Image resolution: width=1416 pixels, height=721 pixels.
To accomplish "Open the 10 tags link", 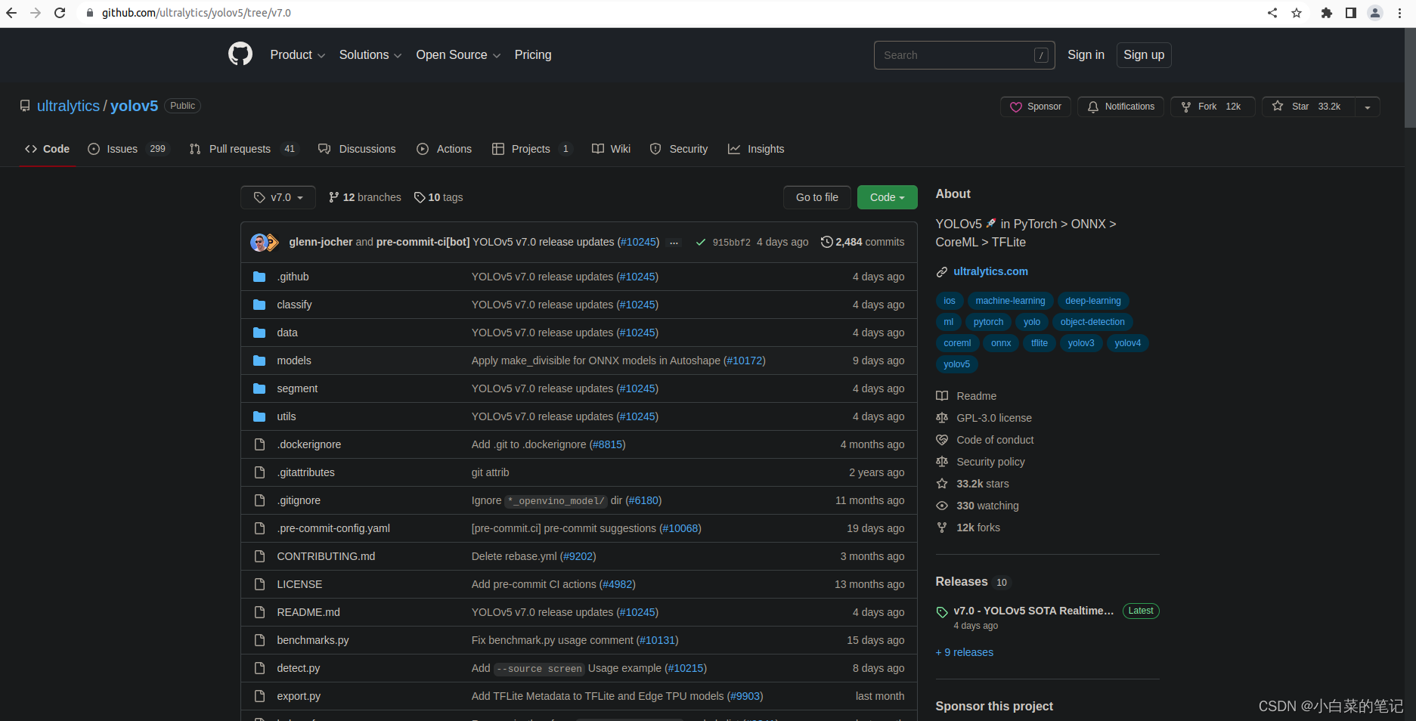I will pos(438,197).
